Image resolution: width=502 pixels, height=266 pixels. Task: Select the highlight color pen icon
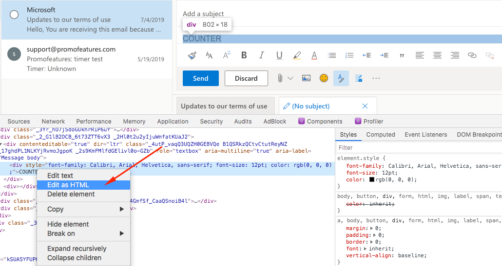point(297,55)
